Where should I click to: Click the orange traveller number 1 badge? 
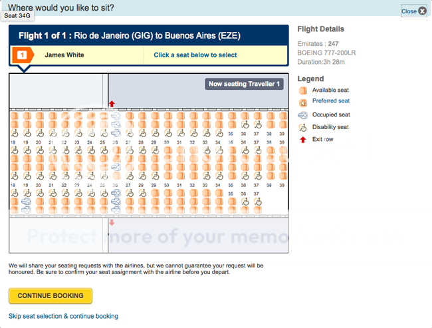point(22,55)
